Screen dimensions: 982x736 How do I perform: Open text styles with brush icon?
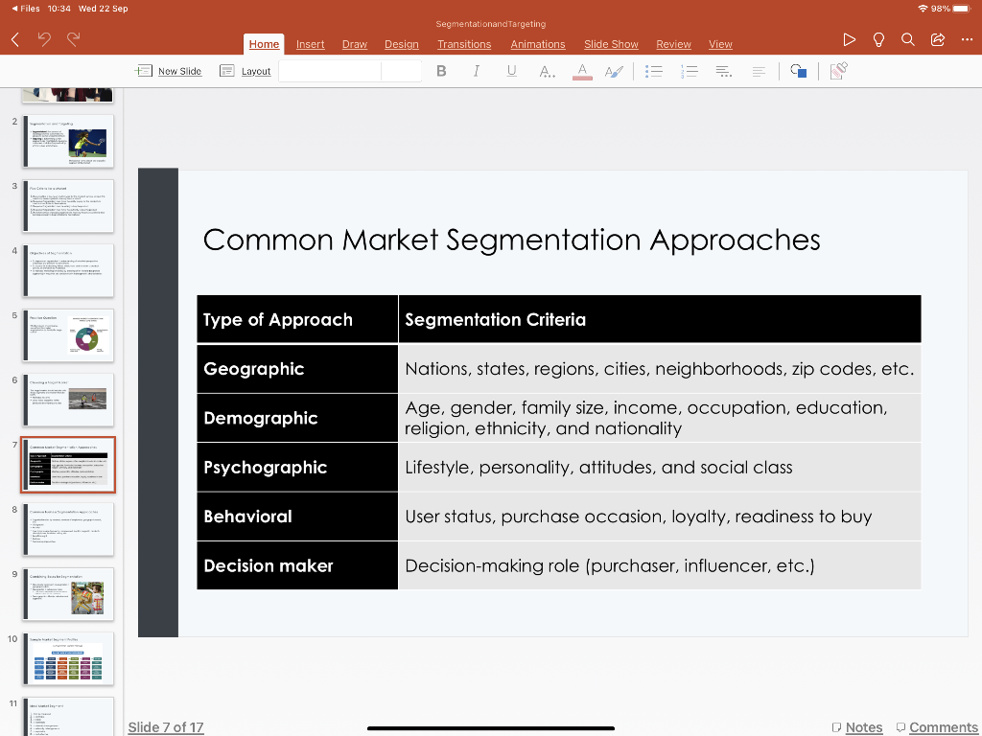tap(615, 71)
